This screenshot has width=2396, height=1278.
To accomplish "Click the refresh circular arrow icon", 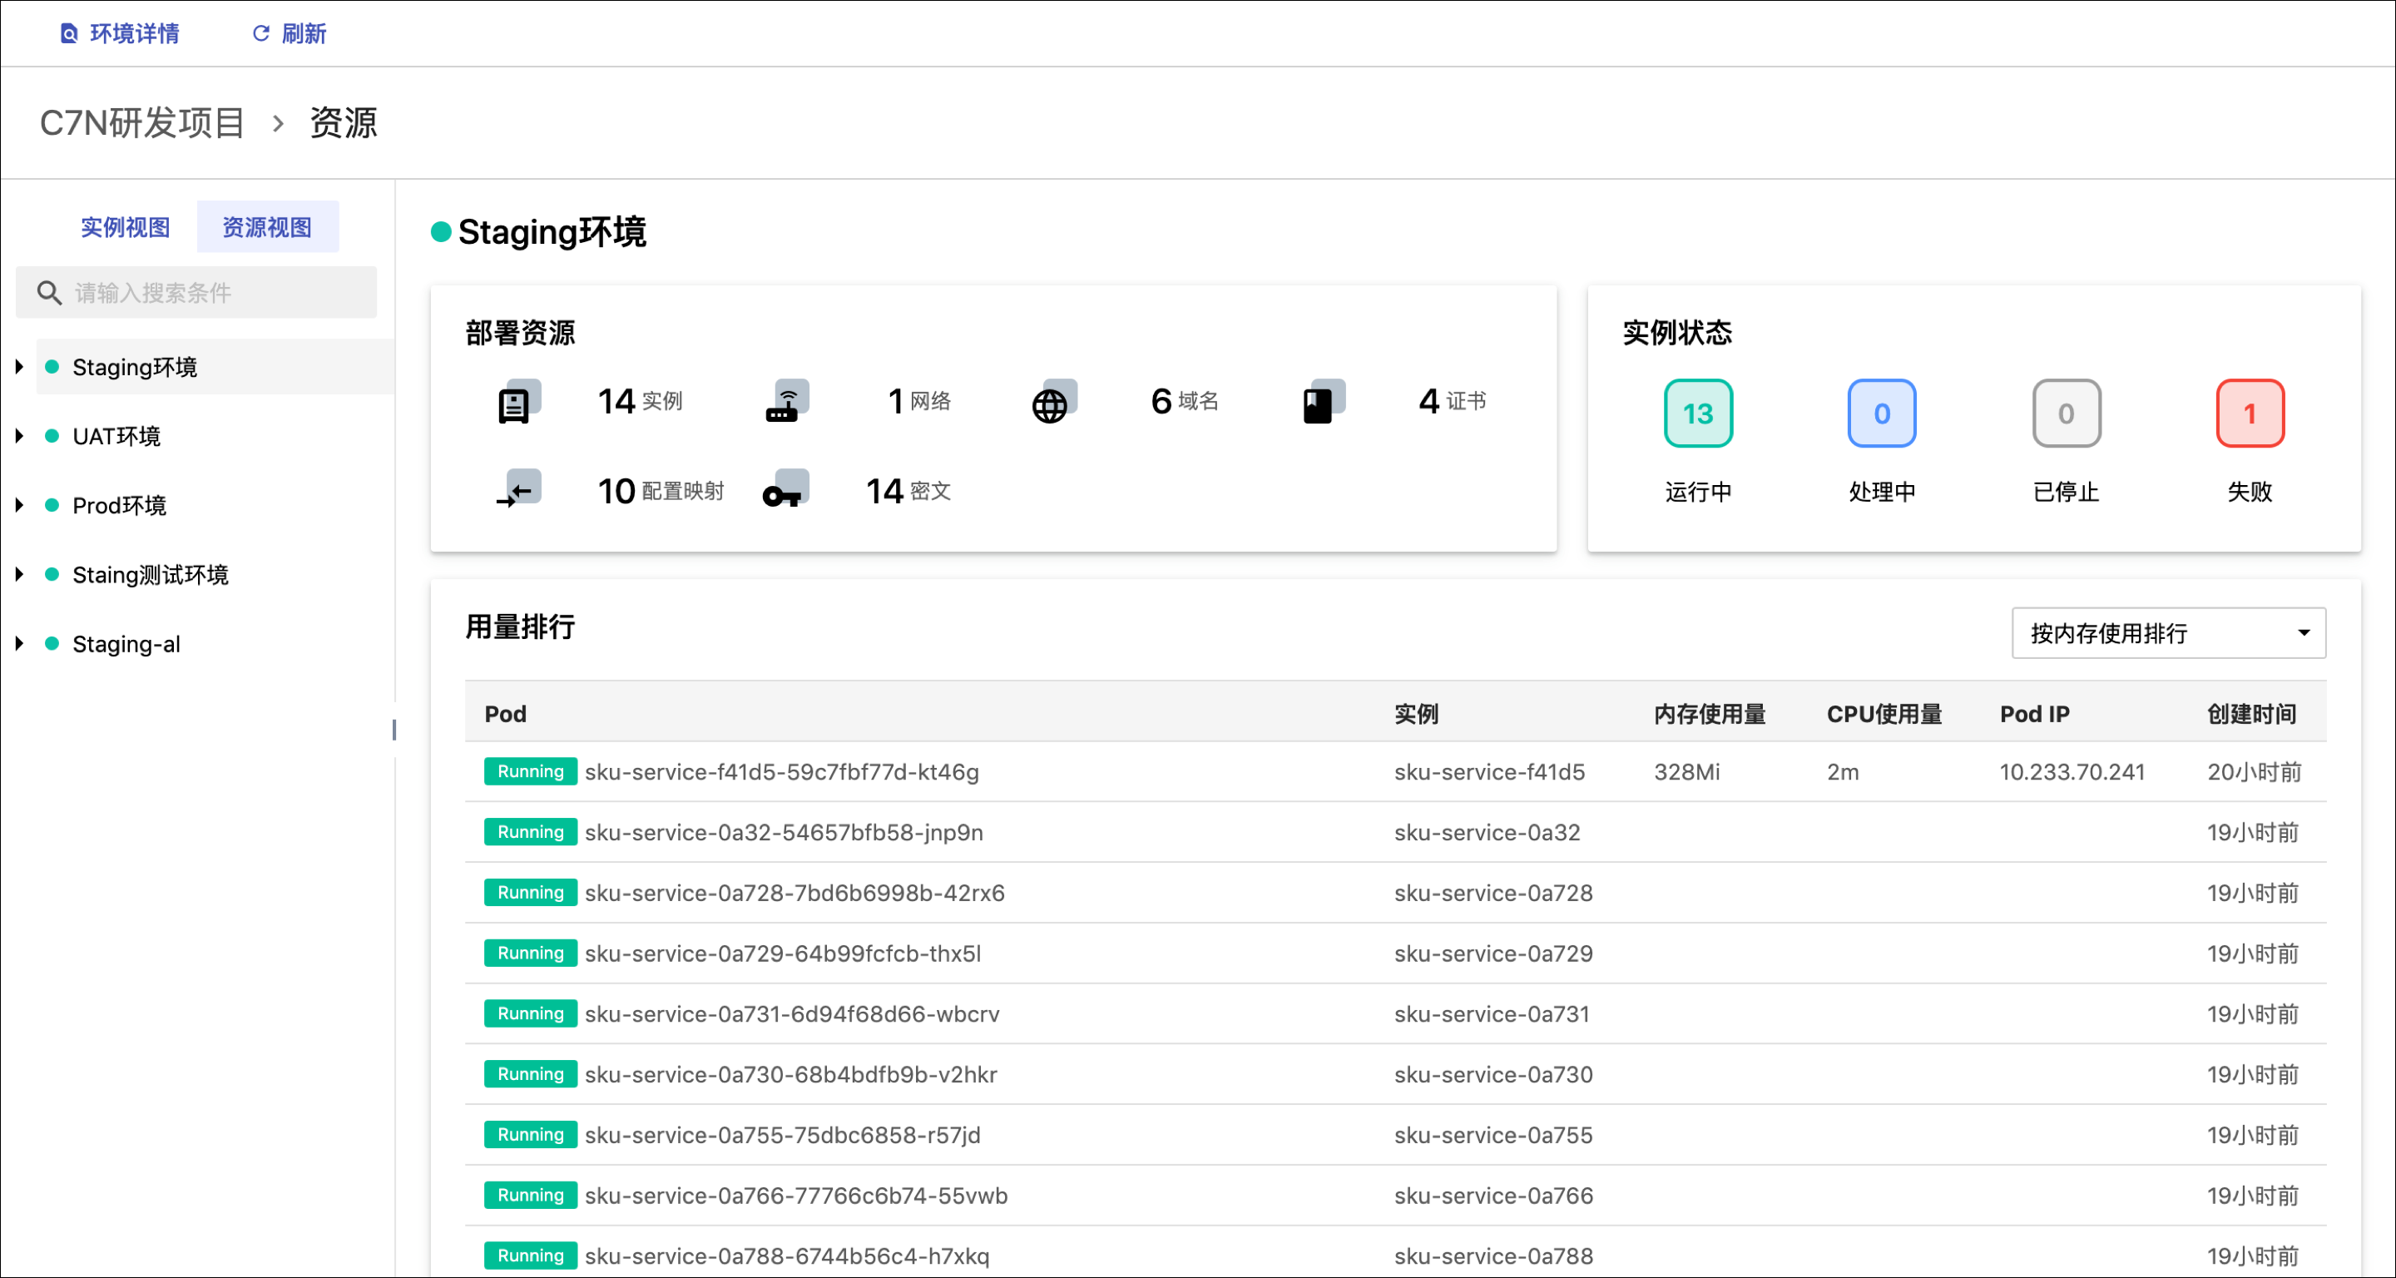I will pos(261,33).
